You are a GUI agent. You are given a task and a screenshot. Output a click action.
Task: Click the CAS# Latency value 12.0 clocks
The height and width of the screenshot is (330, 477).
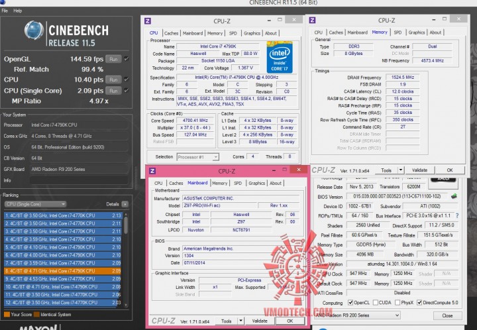click(403, 91)
